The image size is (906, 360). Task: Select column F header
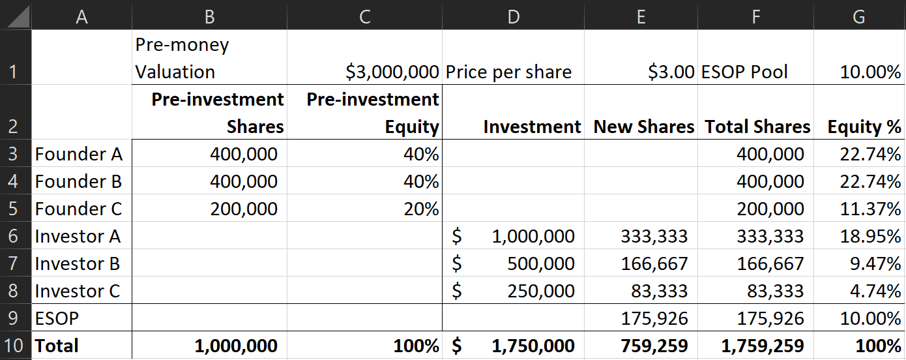pyautogui.click(x=756, y=15)
